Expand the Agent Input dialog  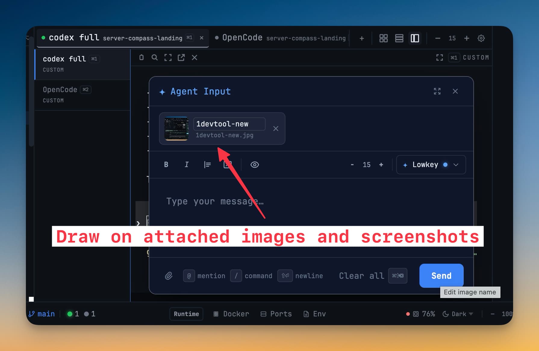coord(437,91)
